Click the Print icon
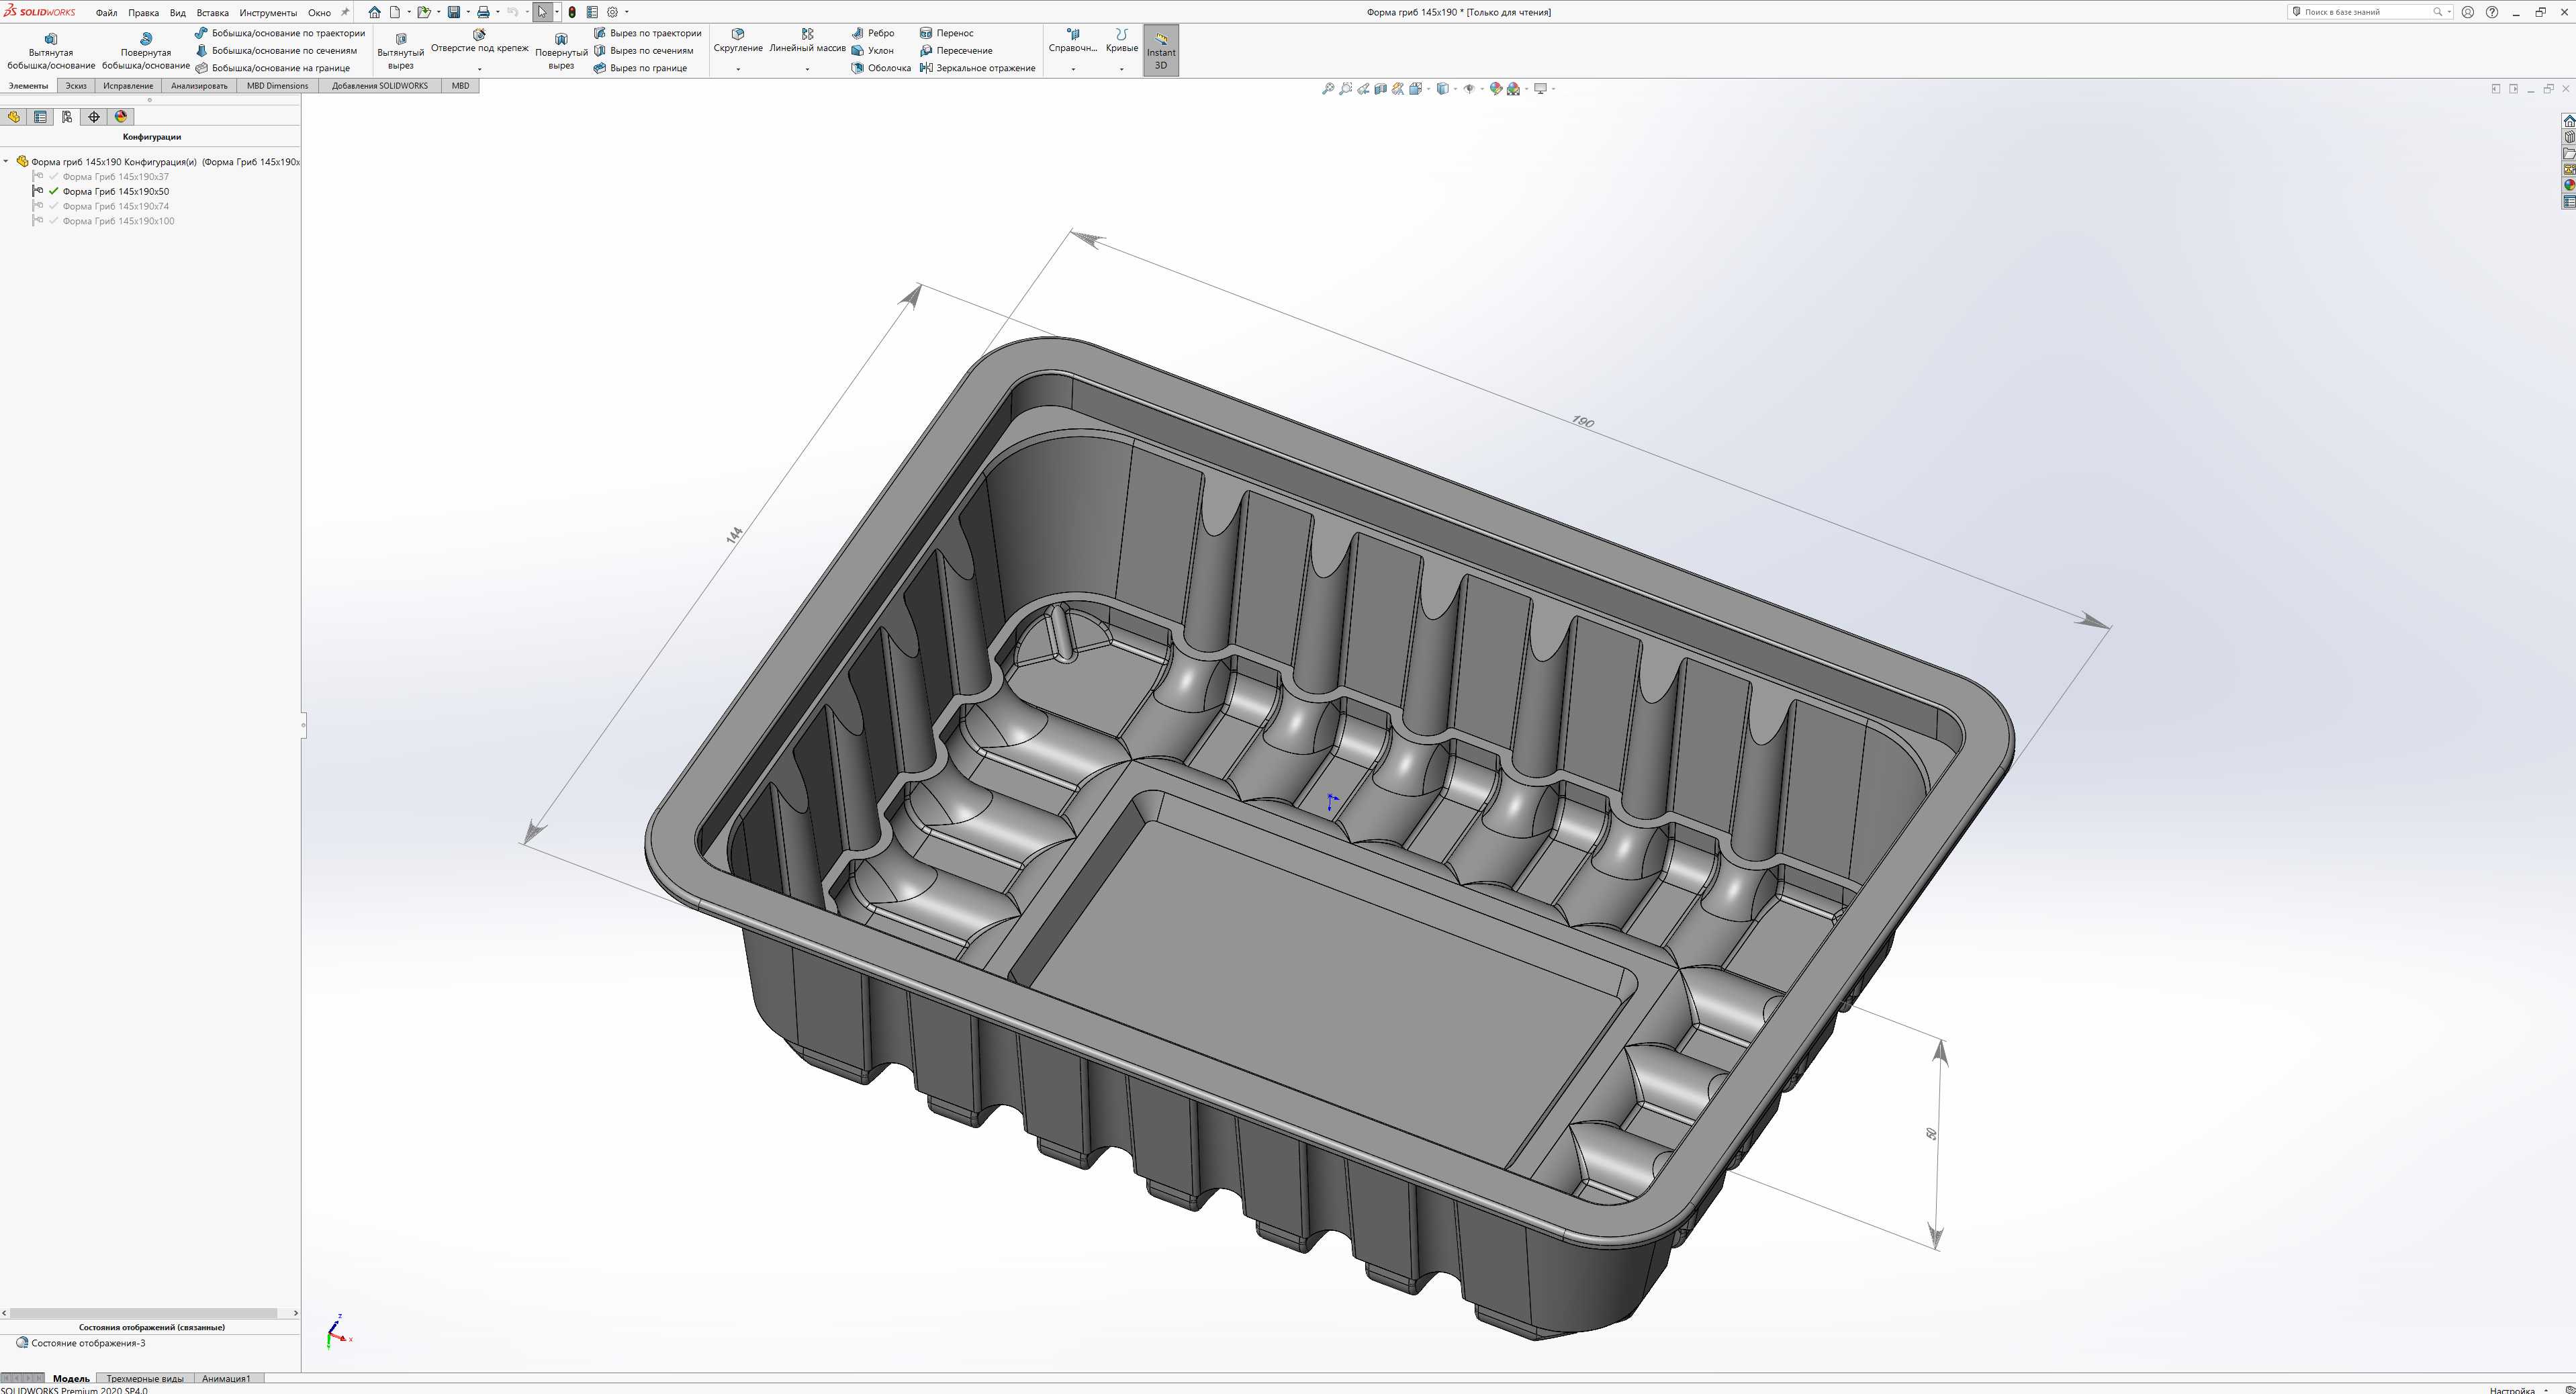2576x1394 pixels. tap(483, 12)
